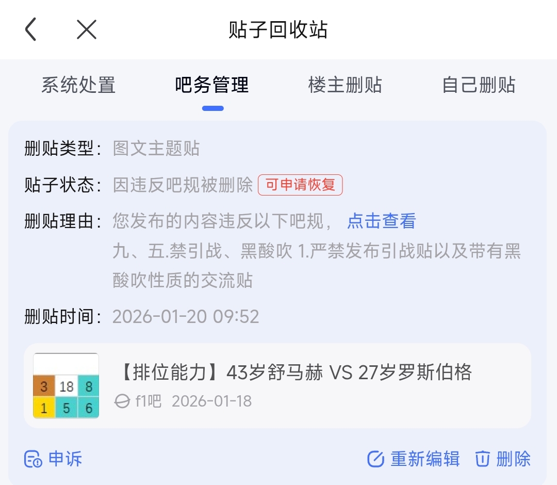Go to the 自己删贴 tab

pyautogui.click(x=479, y=85)
